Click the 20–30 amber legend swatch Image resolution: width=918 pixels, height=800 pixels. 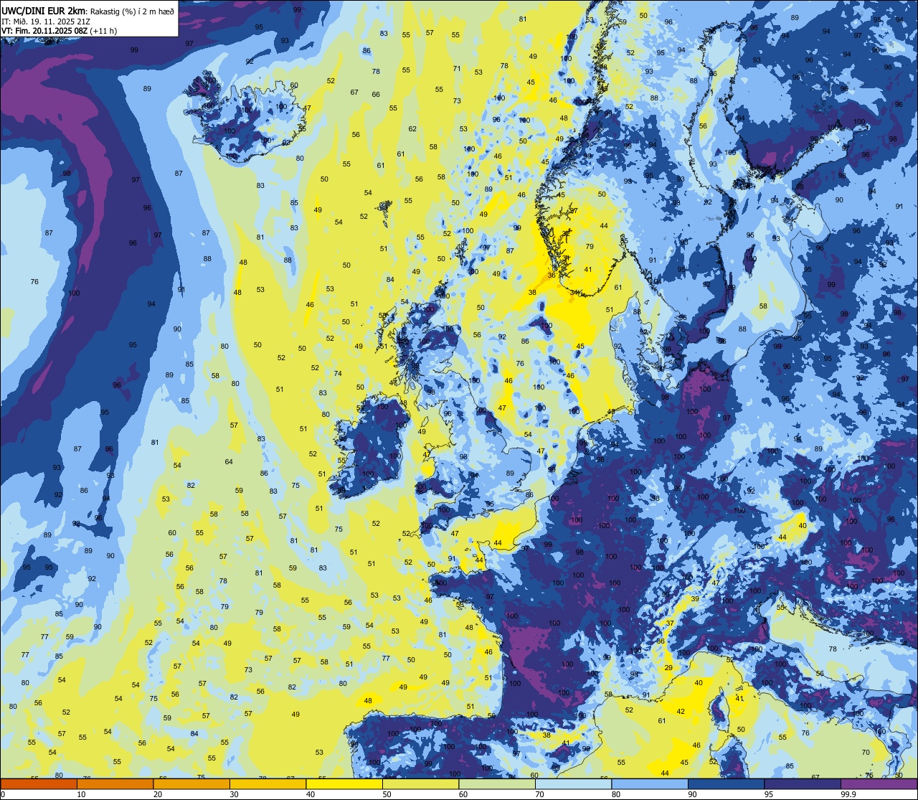tap(191, 783)
